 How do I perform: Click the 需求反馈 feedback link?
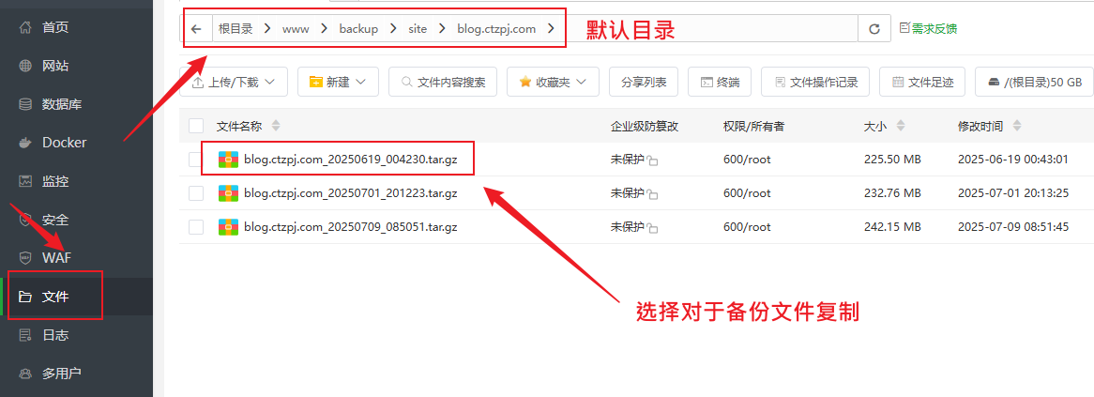click(928, 29)
